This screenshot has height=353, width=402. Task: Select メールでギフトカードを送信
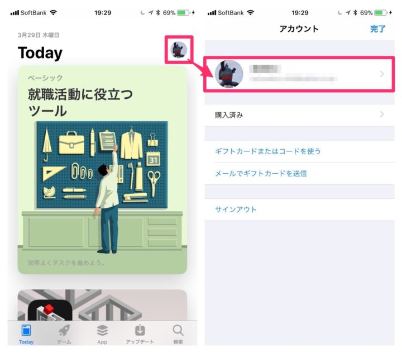coord(261,173)
